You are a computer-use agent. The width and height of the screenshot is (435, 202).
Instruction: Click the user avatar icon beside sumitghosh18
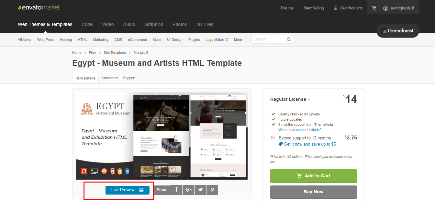pos(385,8)
